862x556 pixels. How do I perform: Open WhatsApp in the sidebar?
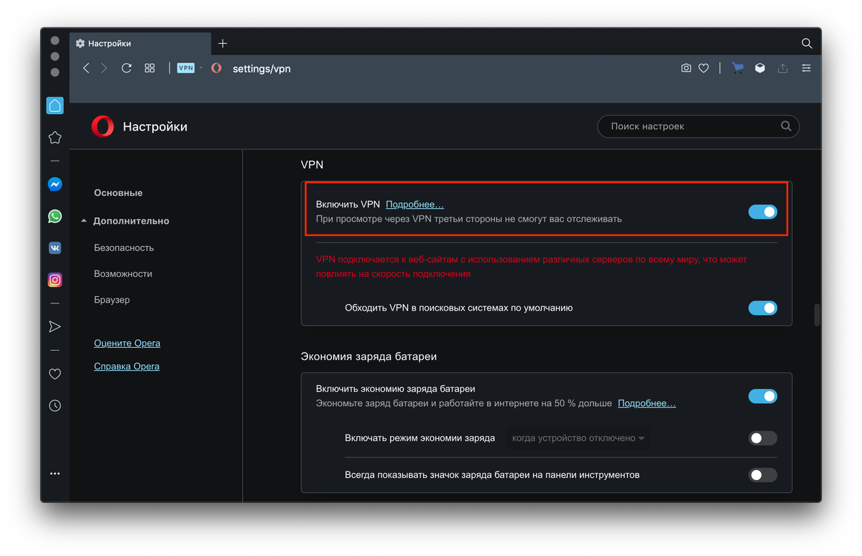55,216
